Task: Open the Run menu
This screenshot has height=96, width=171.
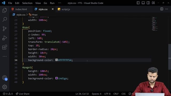Action: point(52,3)
